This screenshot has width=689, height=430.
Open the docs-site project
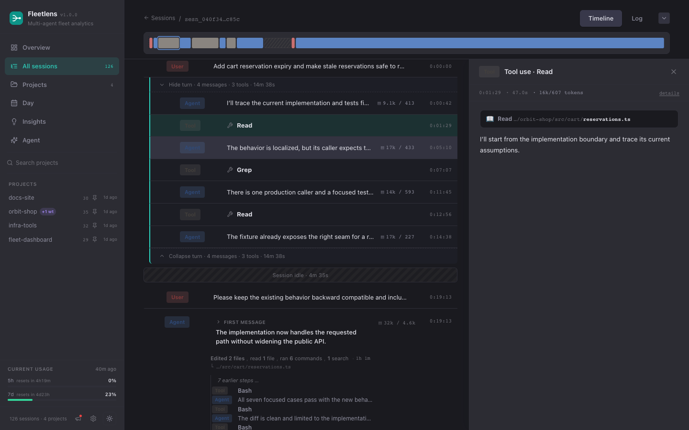coord(22,198)
